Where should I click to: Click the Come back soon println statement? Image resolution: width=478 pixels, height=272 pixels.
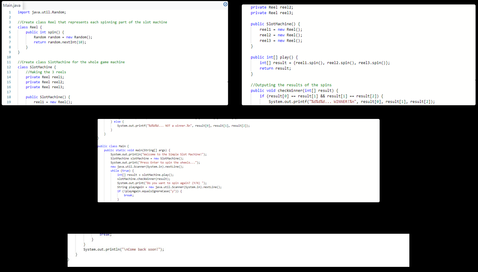click(x=123, y=249)
